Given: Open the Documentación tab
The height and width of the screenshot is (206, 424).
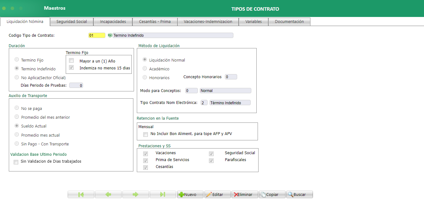Looking at the screenshot, I should [x=289, y=21].
